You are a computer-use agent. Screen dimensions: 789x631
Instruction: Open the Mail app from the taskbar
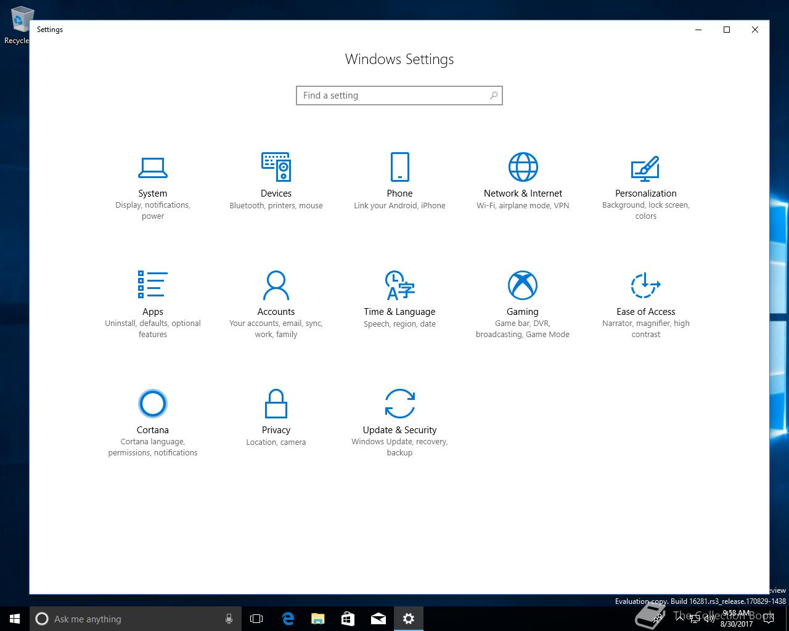[x=378, y=619]
